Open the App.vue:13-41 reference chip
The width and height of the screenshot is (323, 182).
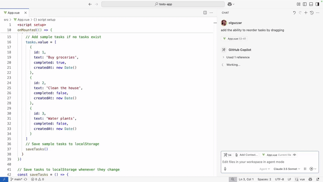[235, 38]
